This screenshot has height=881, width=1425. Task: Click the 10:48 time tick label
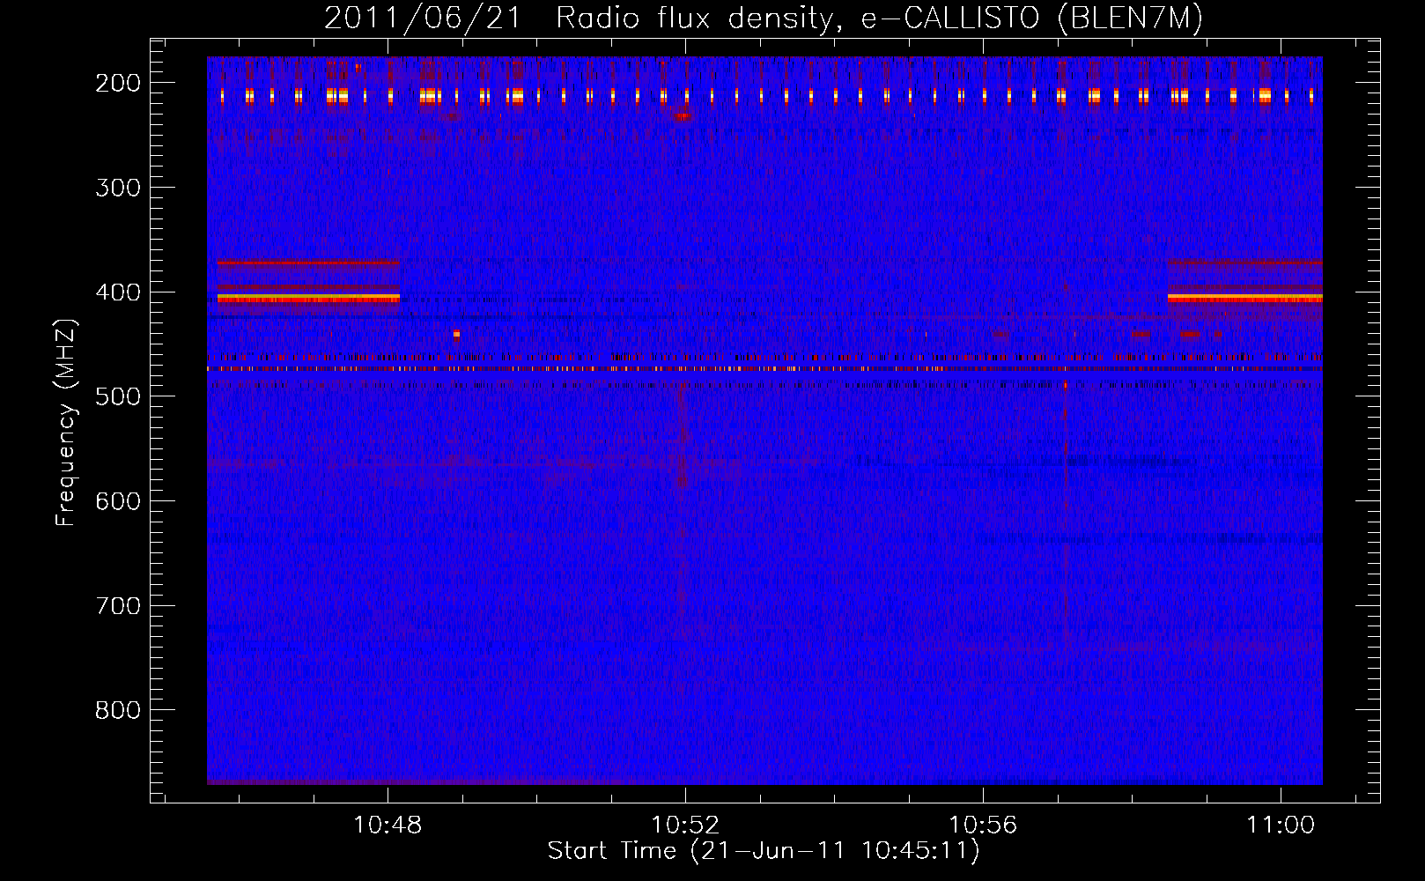388,825
